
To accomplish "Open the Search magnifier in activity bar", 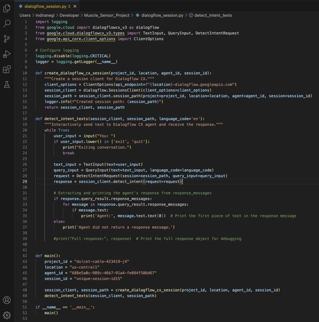I will tap(7, 24).
